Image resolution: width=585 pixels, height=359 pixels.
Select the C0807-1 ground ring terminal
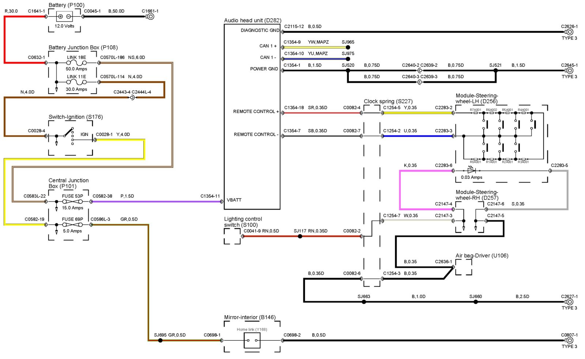point(569,340)
